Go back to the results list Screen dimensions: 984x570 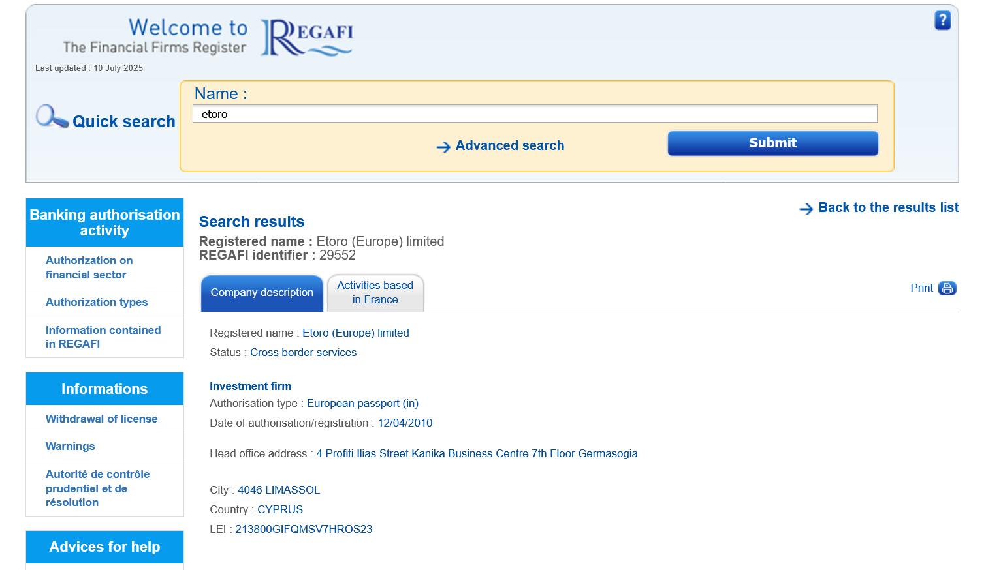pyautogui.click(x=889, y=207)
